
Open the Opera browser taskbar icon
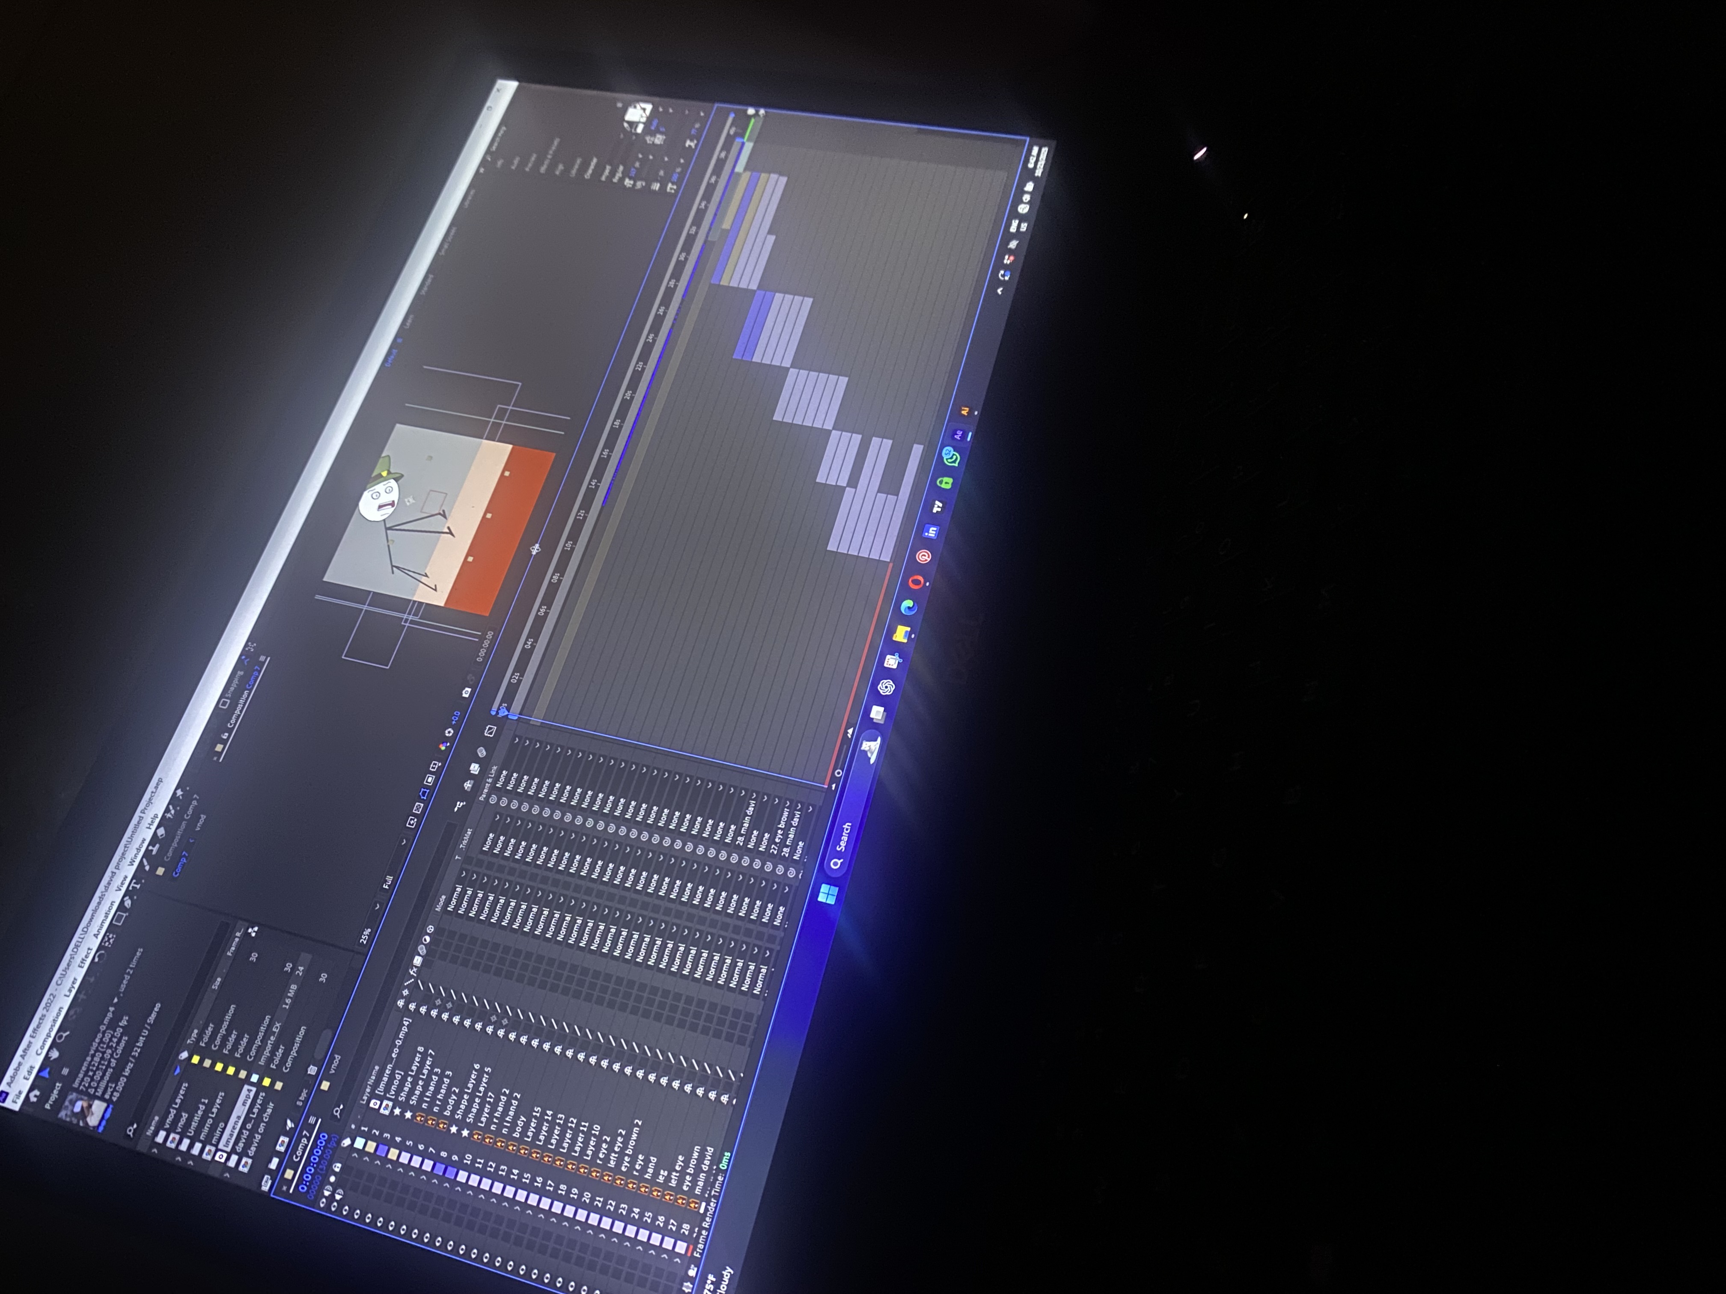coord(916,582)
